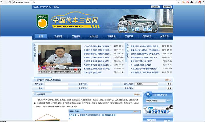Click the 车型系列 input field
Viewport: 205px width, 122px height.
coord(100,88)
